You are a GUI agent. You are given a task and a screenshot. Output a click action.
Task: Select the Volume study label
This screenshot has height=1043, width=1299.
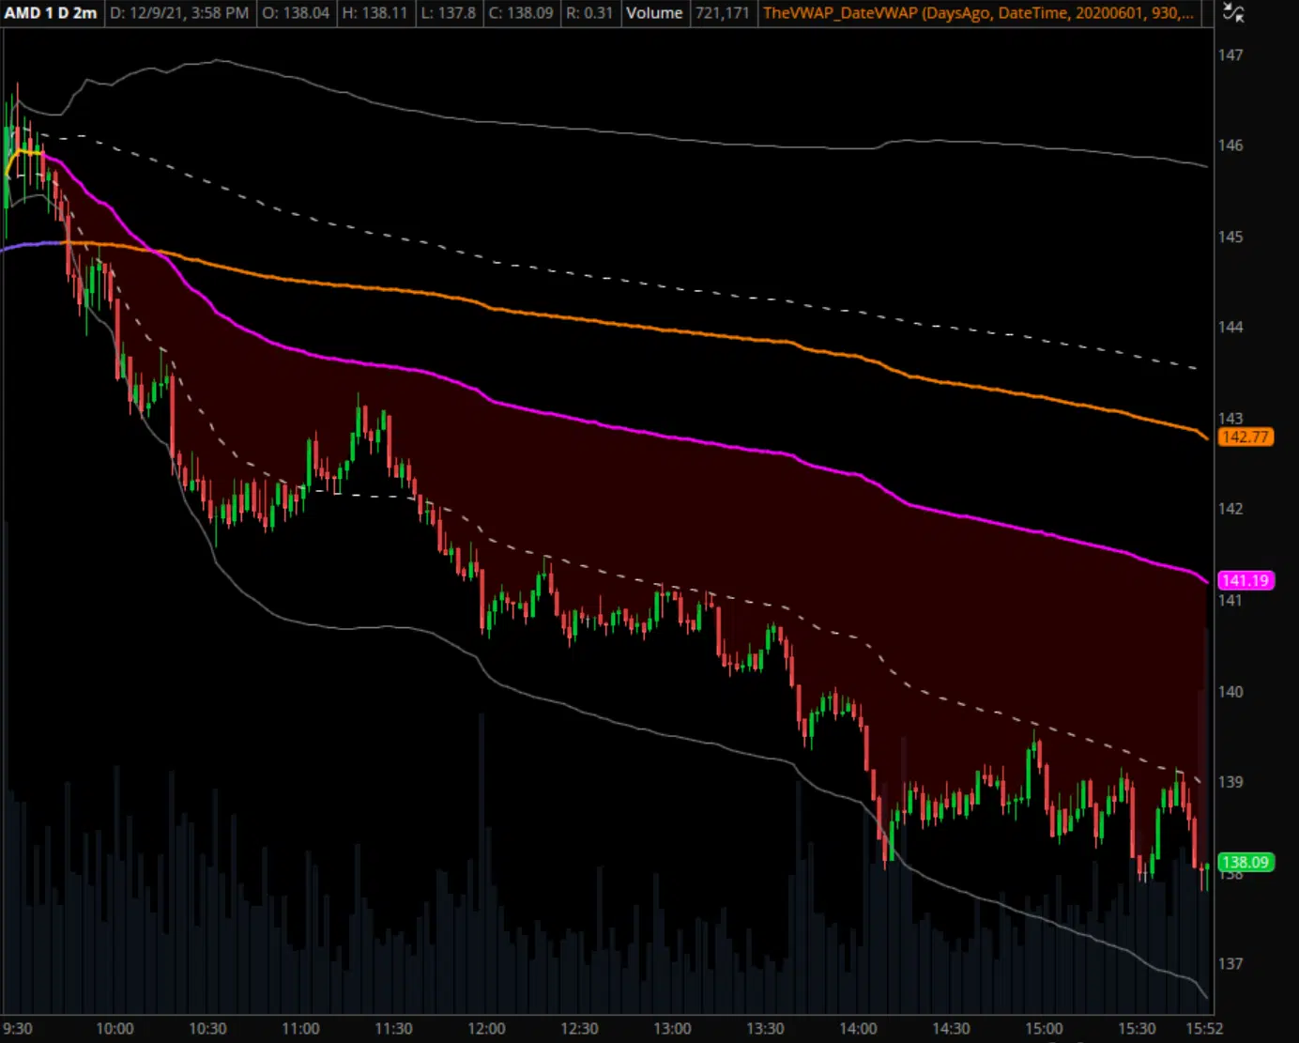coord(654,13)
